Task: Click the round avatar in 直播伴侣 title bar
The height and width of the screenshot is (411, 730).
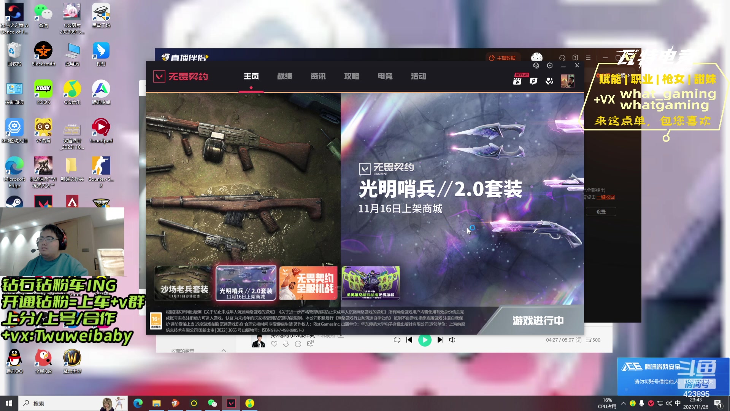Action: (537, 57)
